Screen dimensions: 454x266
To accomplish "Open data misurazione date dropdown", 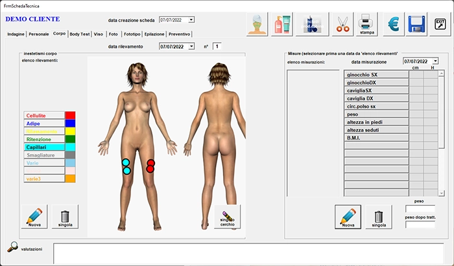I will pyautogui.click(x=435, y=61).
